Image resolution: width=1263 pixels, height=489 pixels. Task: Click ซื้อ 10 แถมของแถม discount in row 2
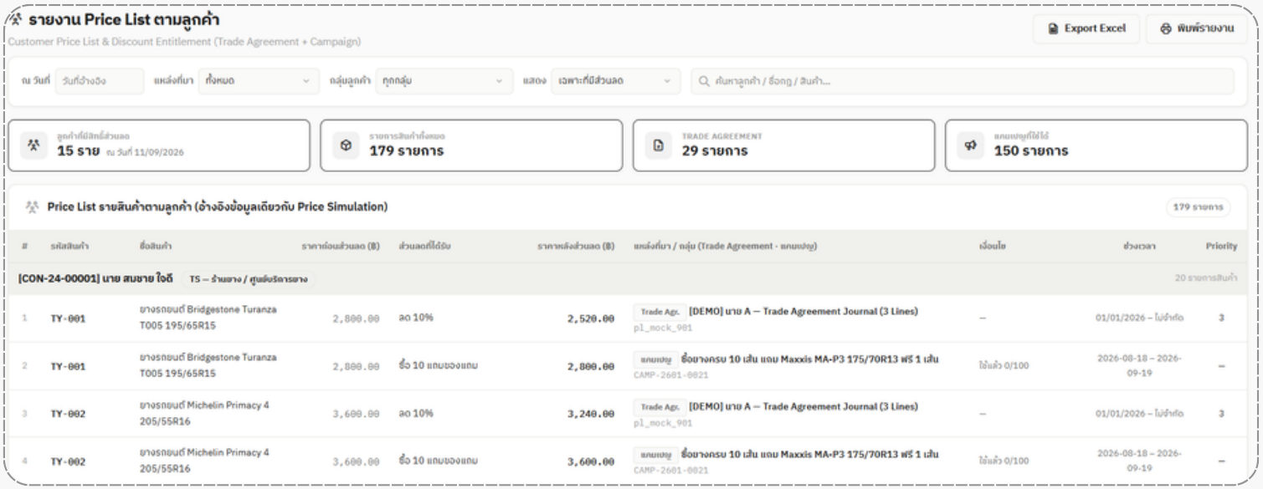tap(439, 366)
